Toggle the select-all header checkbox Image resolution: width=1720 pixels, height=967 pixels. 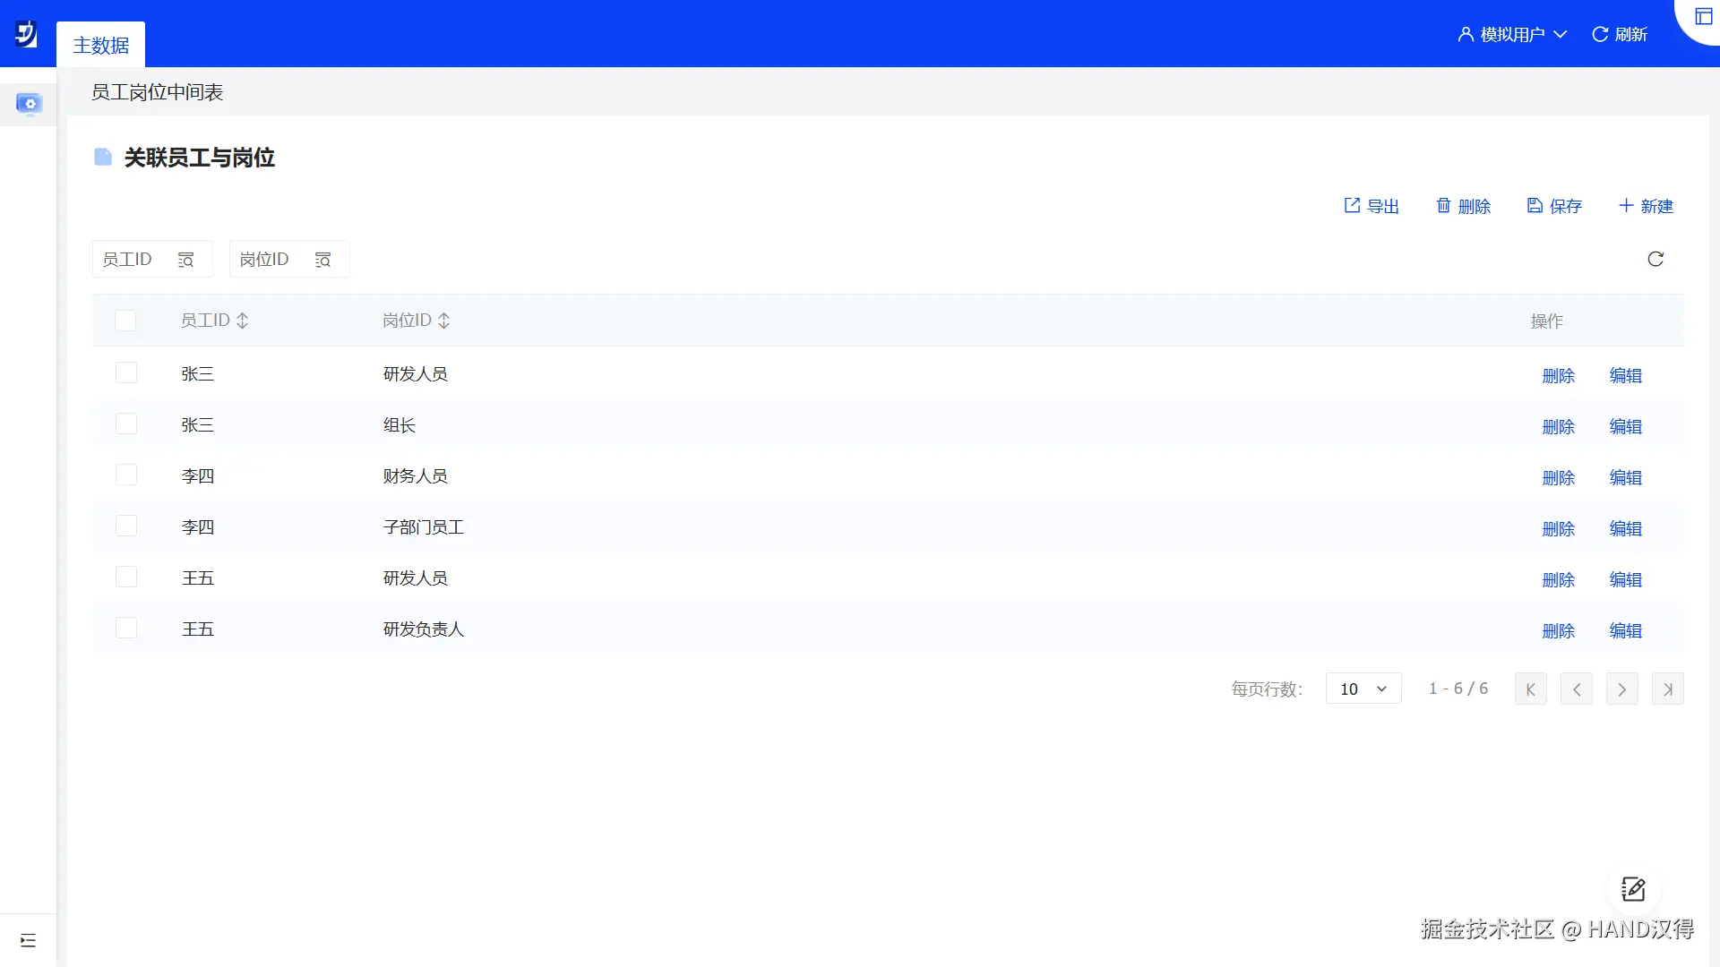125,321
